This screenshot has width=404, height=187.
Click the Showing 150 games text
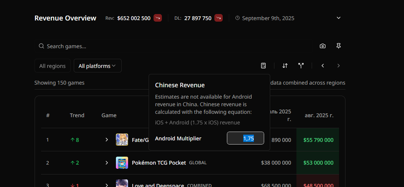tap(60, 83)
